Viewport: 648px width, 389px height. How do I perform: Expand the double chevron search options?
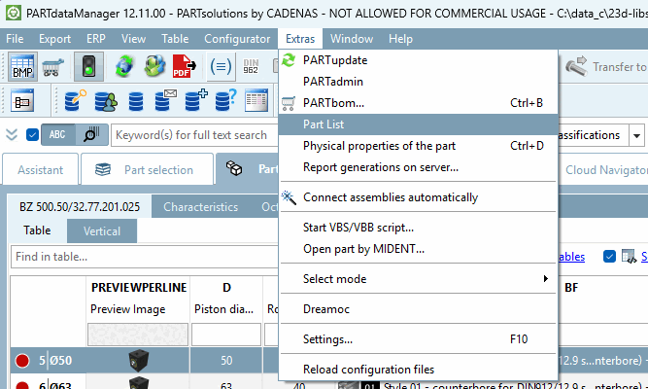point(12,135)
